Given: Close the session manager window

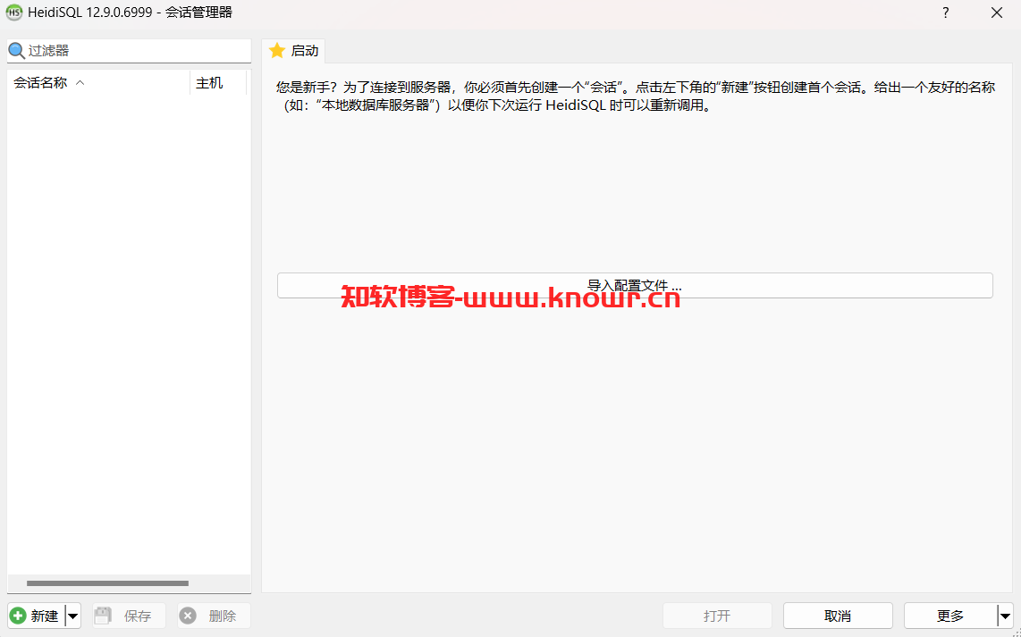Looking at the screenshot, I should (x=996, y=13).
